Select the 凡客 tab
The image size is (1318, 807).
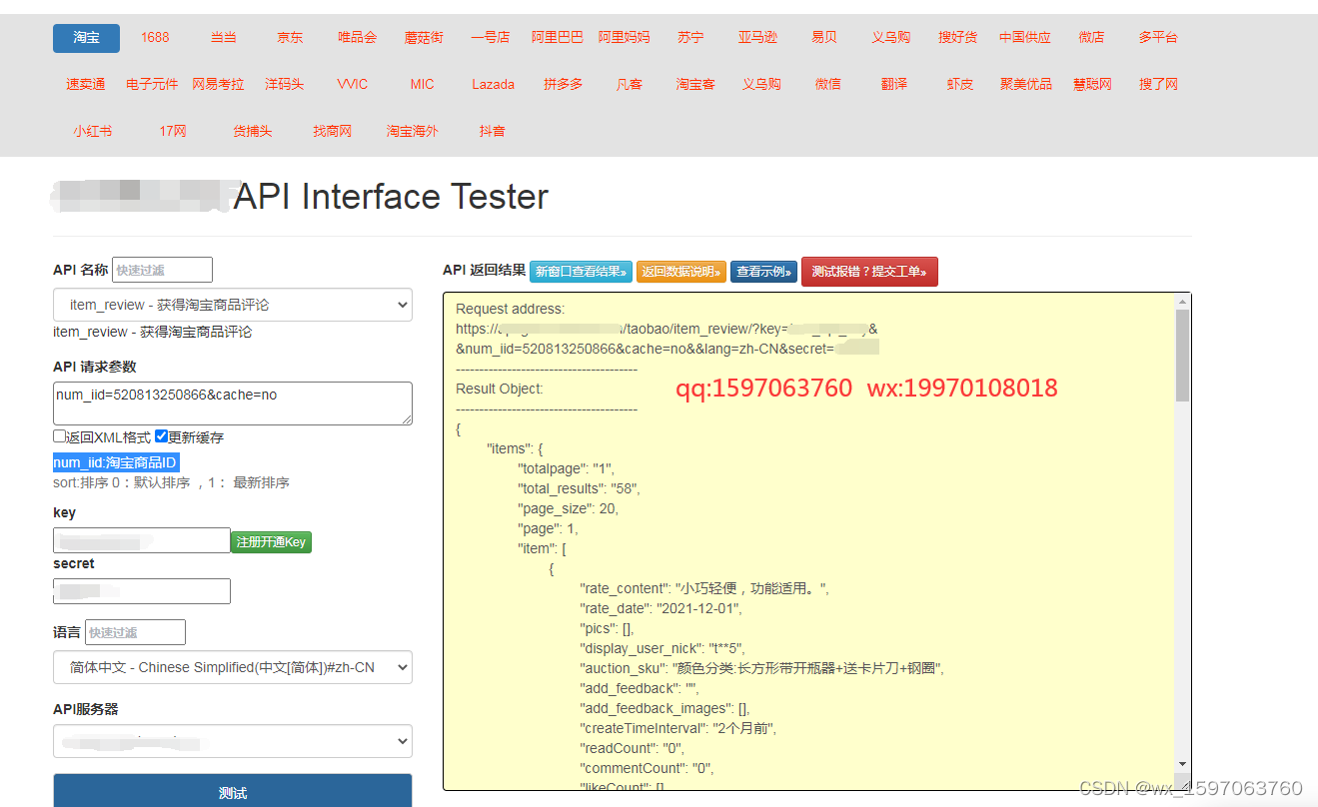tap(630, 85)
